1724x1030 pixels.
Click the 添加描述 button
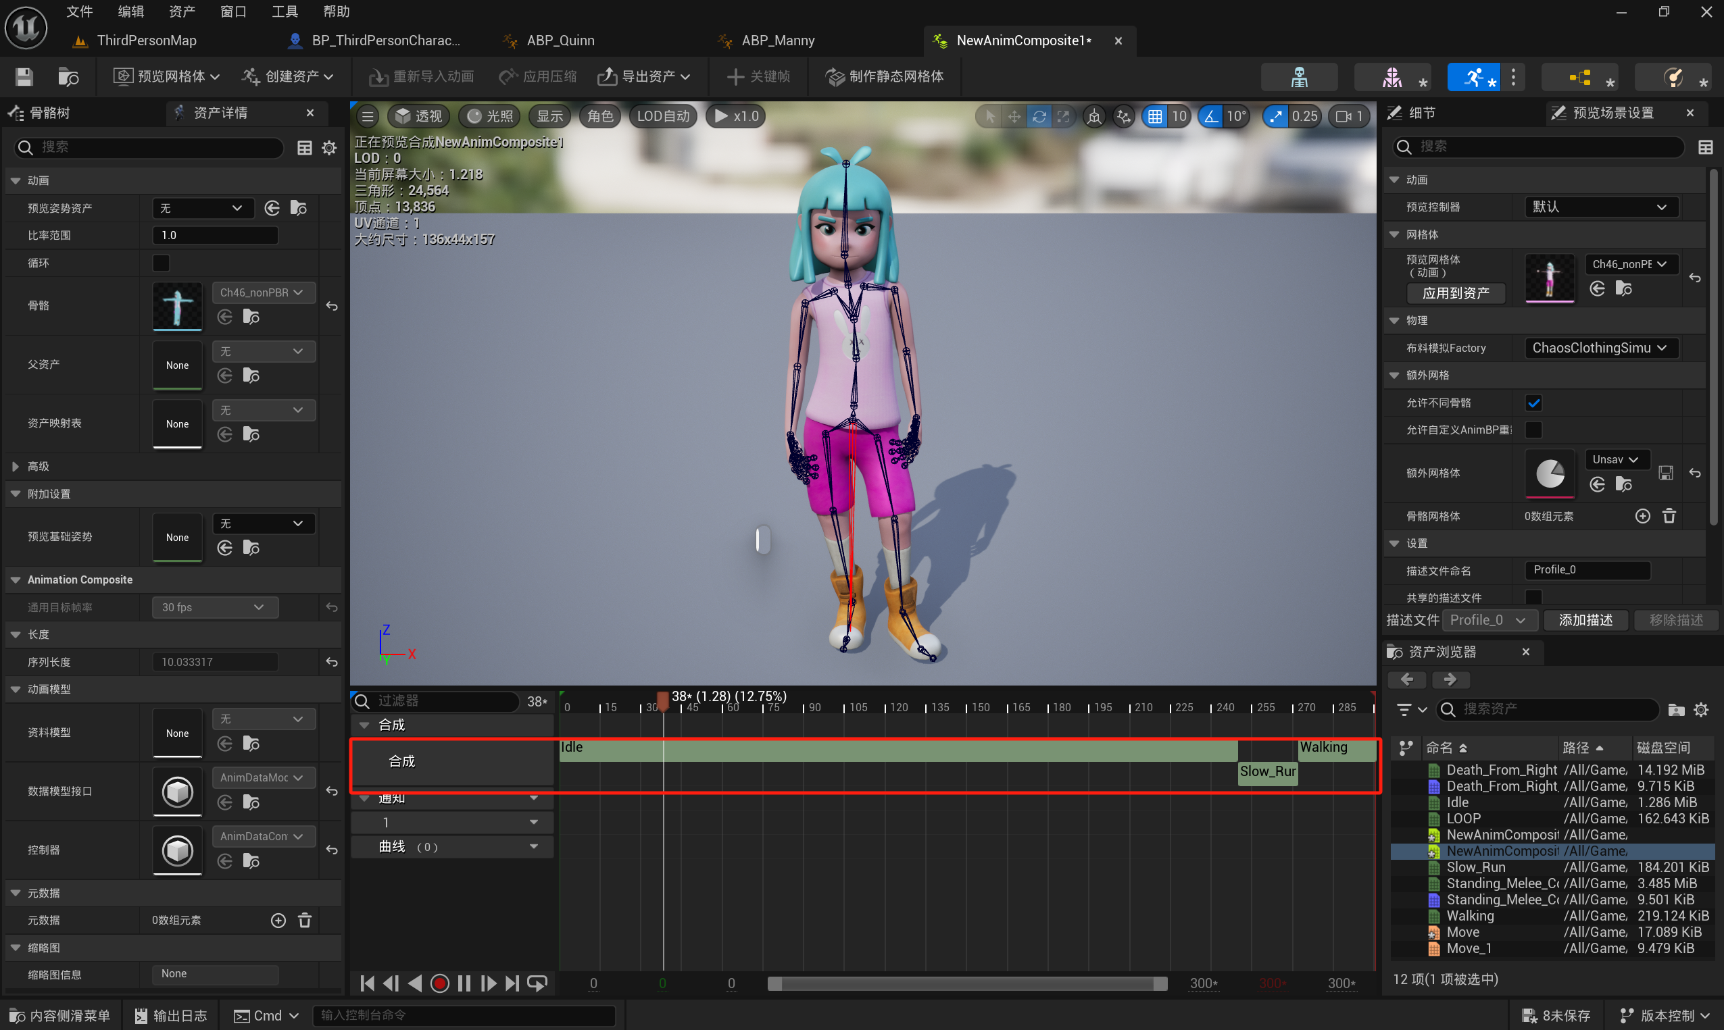coord(1585,619)
